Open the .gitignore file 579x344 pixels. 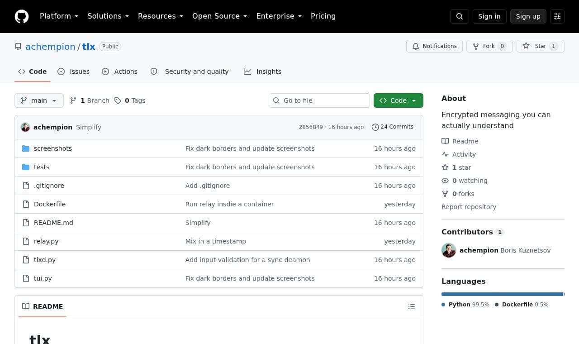49,186
